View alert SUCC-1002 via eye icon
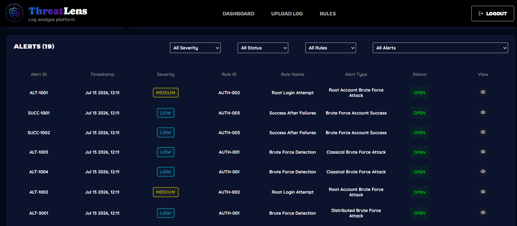Image resolution: width=517 pixels, height=226 pixels. (483, 132)
